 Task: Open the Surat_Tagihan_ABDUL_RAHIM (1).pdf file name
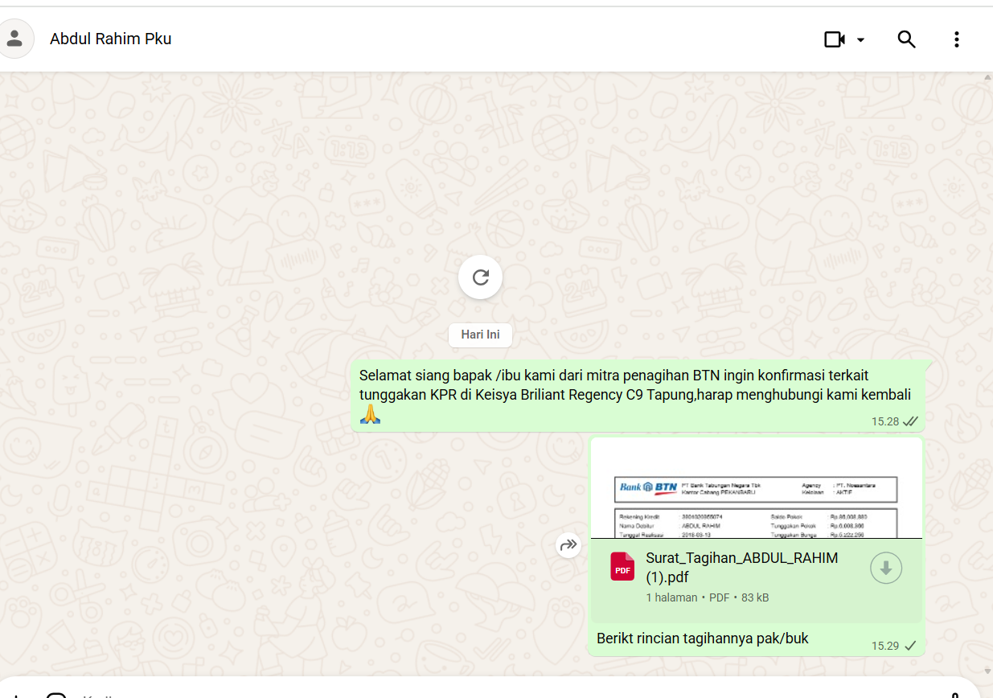(x=741, y=567)
